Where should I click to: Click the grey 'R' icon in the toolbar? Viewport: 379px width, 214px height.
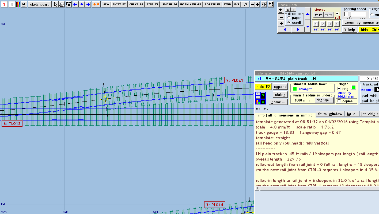coord(12,4)
